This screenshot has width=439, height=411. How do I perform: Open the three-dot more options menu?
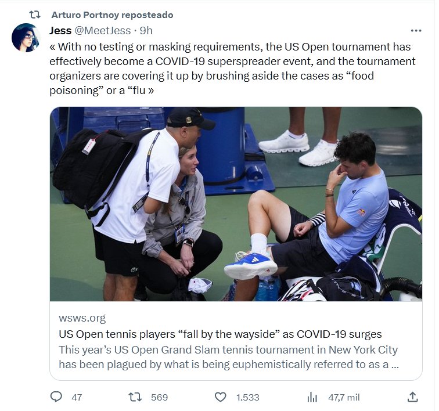coord(416,31)
